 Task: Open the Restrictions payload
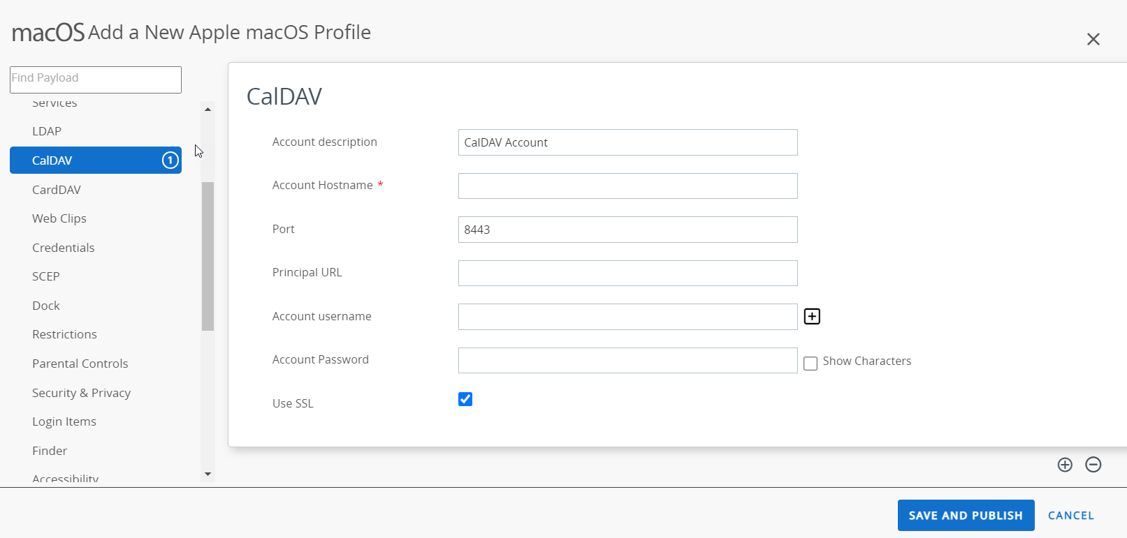click(64, 334)
